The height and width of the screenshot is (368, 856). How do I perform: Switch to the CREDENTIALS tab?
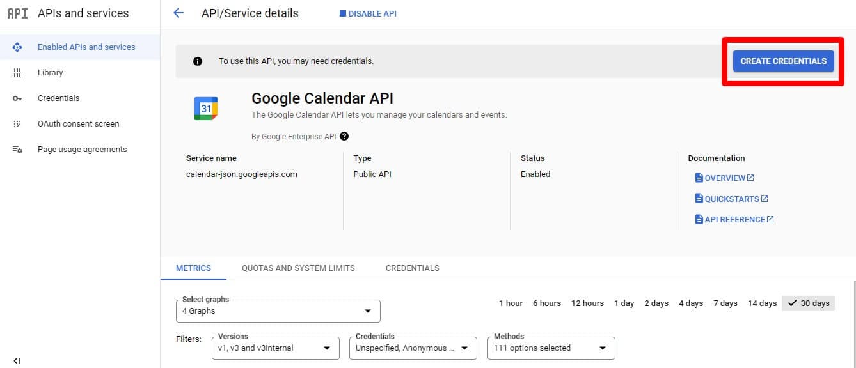[413, 268]
